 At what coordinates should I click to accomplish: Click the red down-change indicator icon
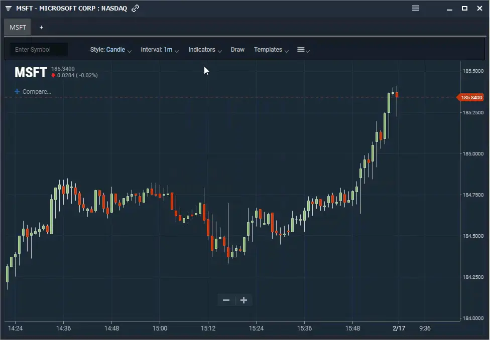pos(53,75)
